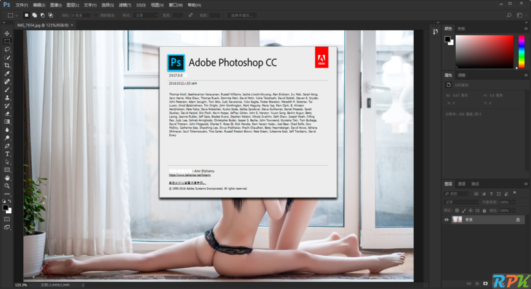The width and height of the screenshot is (531, 289).
Task: Open the Layers panel flyout menu
Action: (526, 184)
